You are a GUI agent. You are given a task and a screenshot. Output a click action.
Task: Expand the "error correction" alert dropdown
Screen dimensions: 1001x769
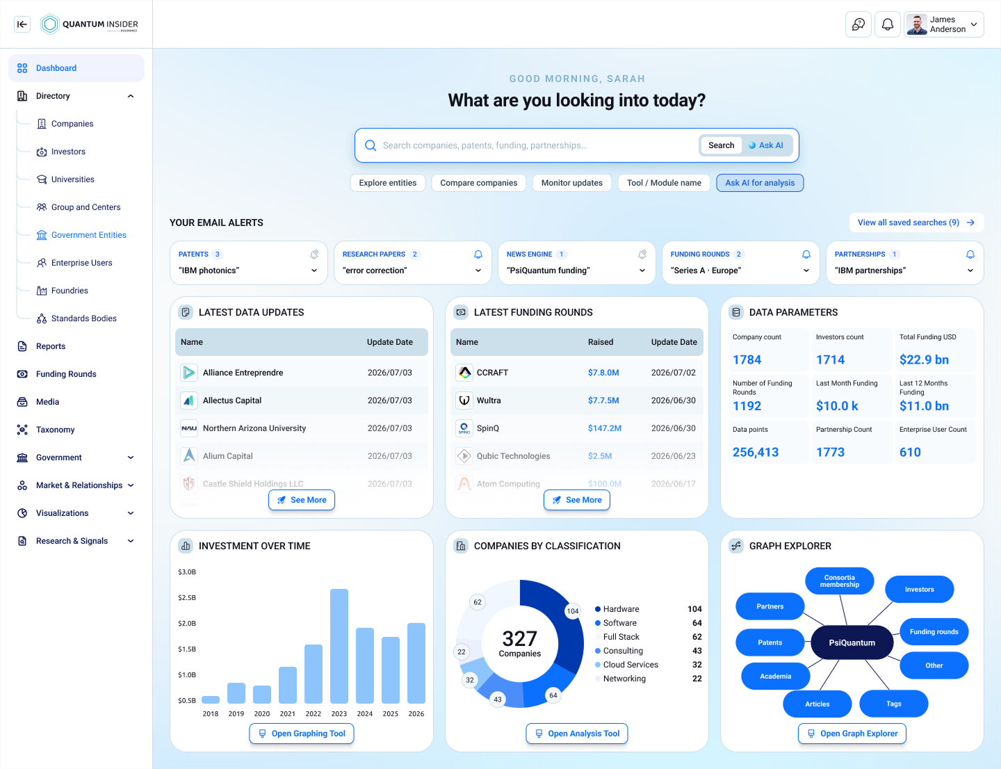[x=478, y=270]
